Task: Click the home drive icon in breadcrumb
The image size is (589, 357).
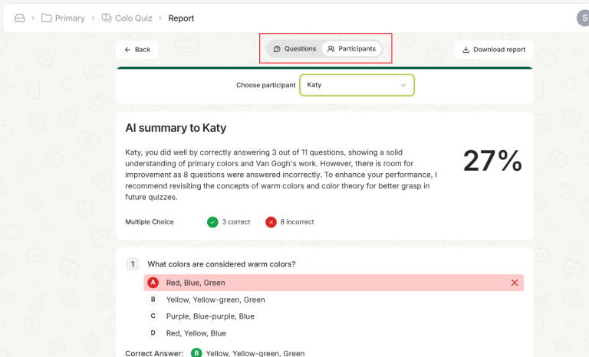Action: tap(20, 18)
